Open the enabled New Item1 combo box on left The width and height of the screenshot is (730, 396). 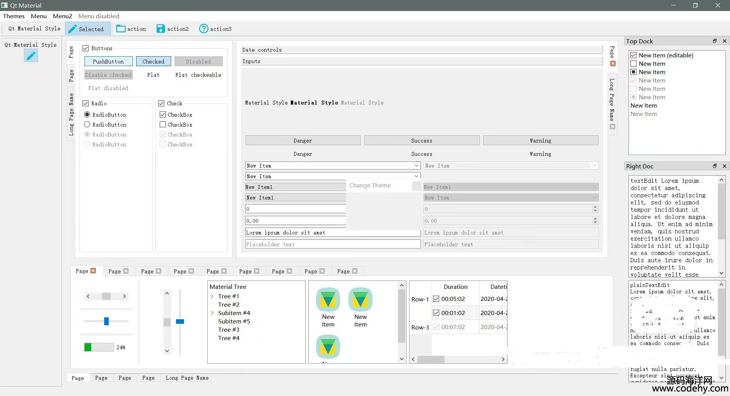[295, 187]
